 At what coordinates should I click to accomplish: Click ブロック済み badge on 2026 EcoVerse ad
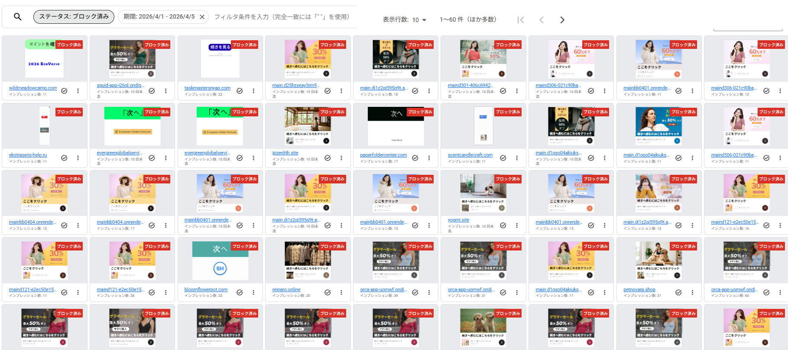(69, 45)
